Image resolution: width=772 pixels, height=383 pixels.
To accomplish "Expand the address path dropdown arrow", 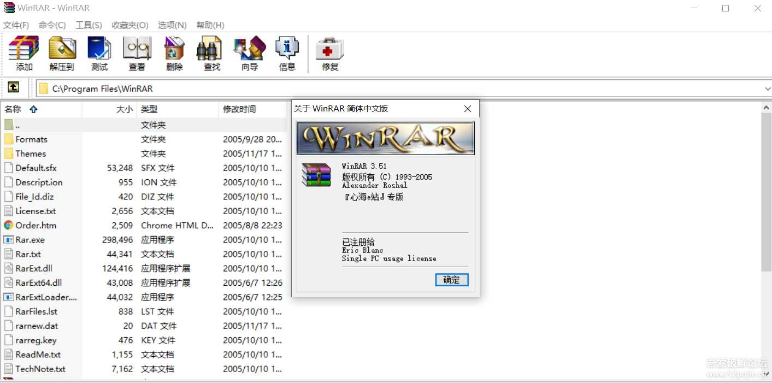I will point(768,89).
